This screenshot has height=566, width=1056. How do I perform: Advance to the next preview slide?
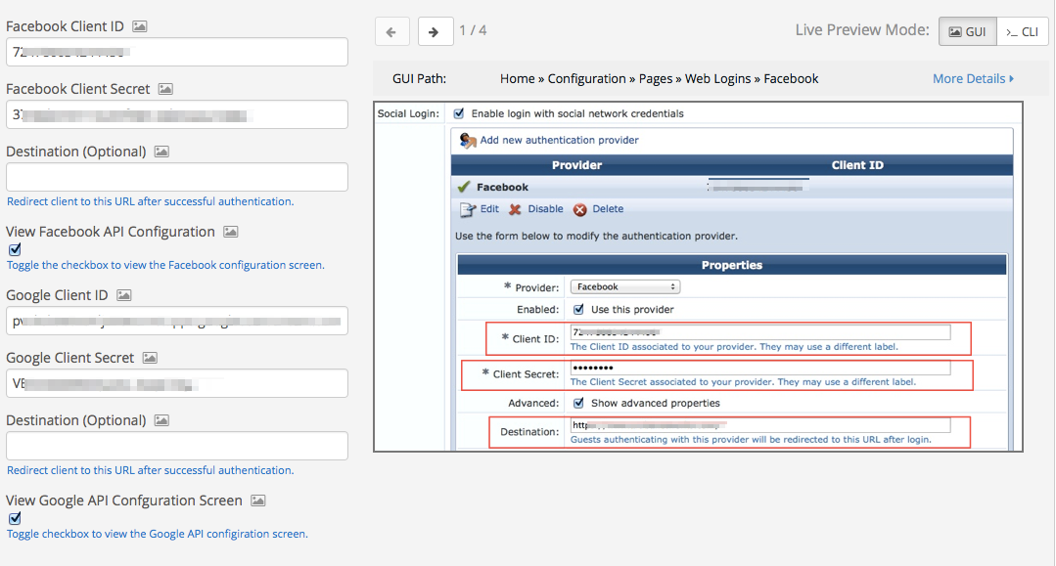click(x=436, y=31)
